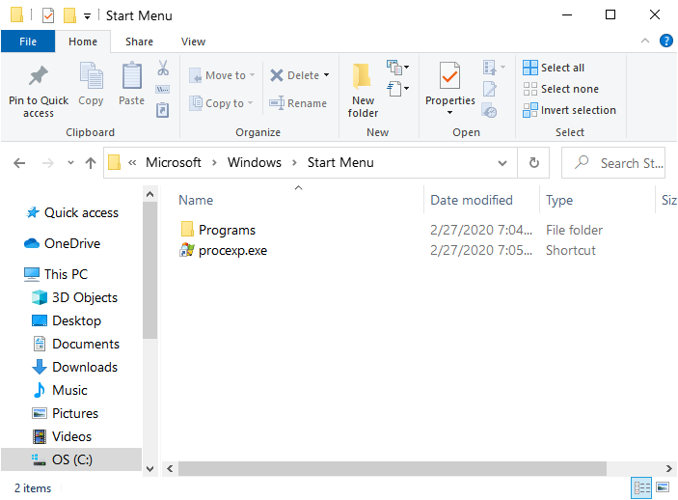The width and height of the screenshot is (678, 500).
Task: Expand chevron after Windows breadcrumb
Action: pyautogui.click(x=294, y=163)
